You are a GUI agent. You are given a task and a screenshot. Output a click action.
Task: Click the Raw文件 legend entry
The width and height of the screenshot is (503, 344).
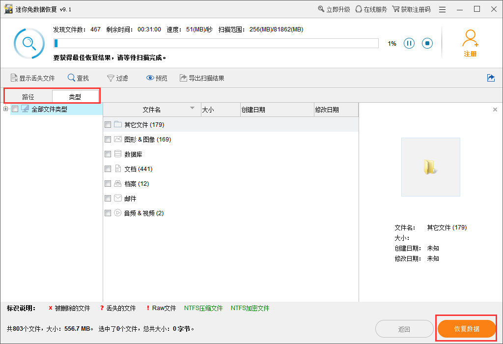161,308
